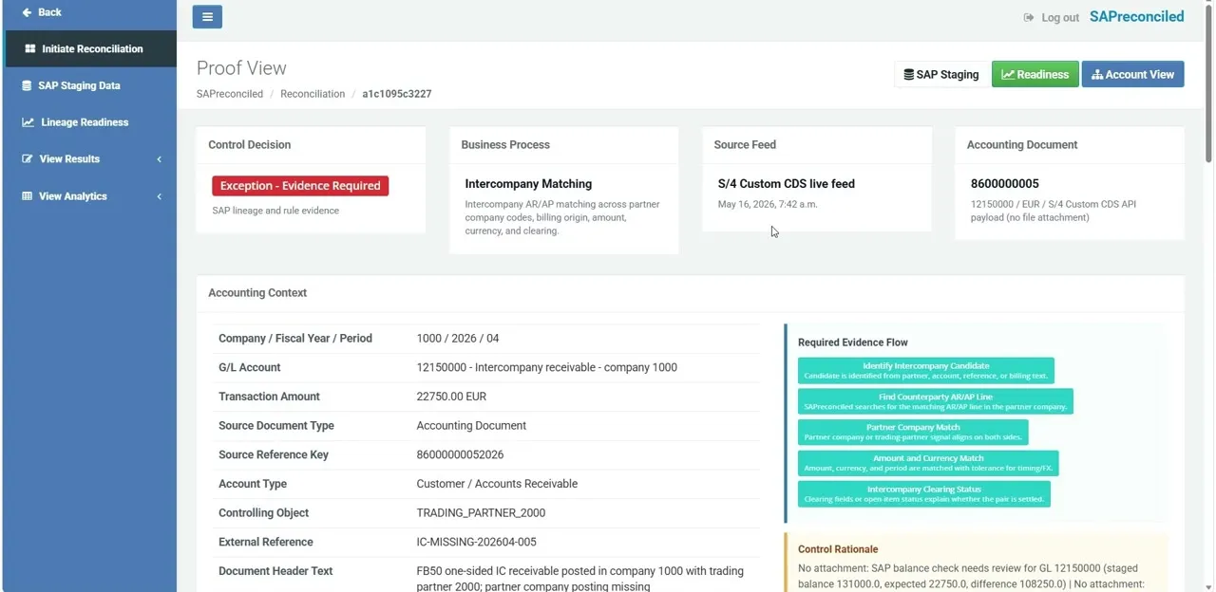Toggle sidebar with the hamburger button
Screen dimensions: 1216x592
(x=207, y=16)
